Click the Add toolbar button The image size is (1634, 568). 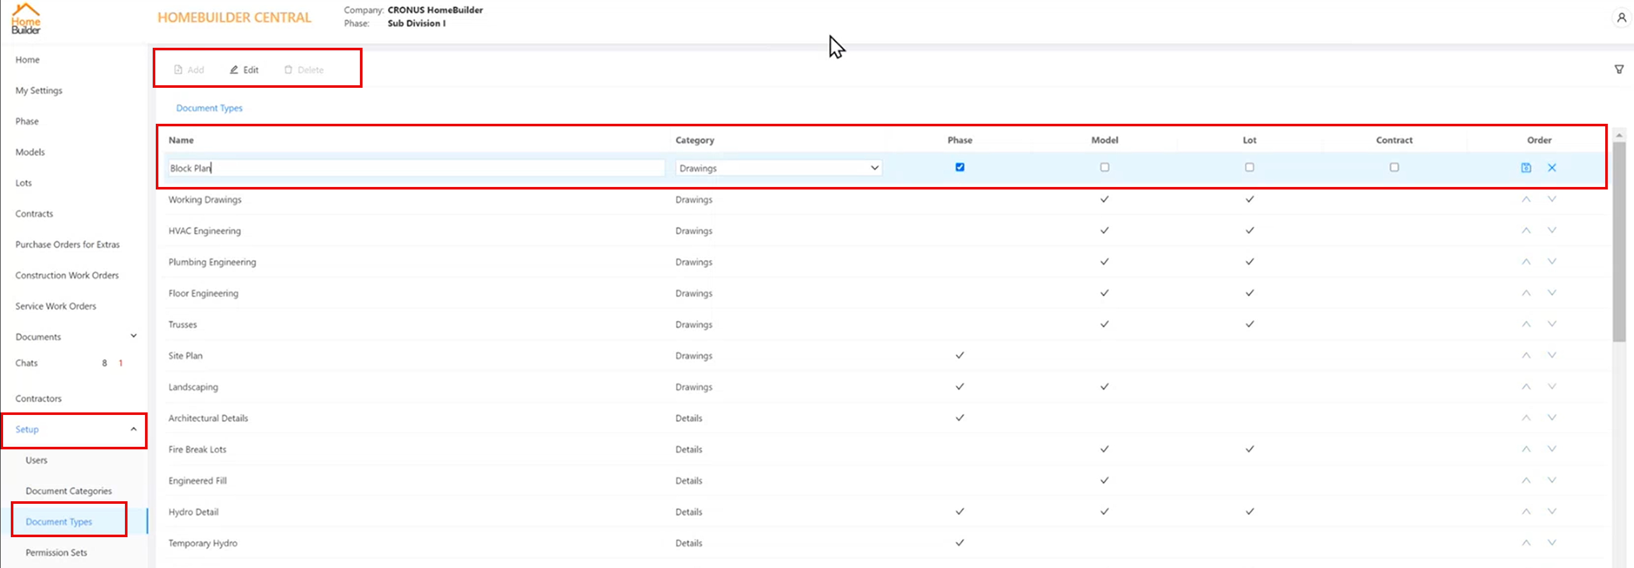[189, 70]
